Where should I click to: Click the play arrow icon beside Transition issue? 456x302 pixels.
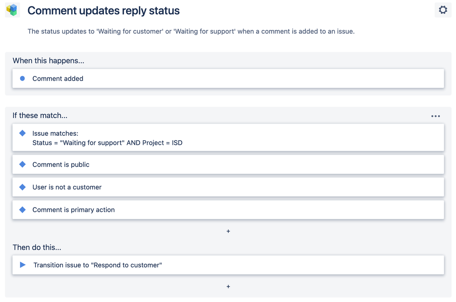pos(23,265)
